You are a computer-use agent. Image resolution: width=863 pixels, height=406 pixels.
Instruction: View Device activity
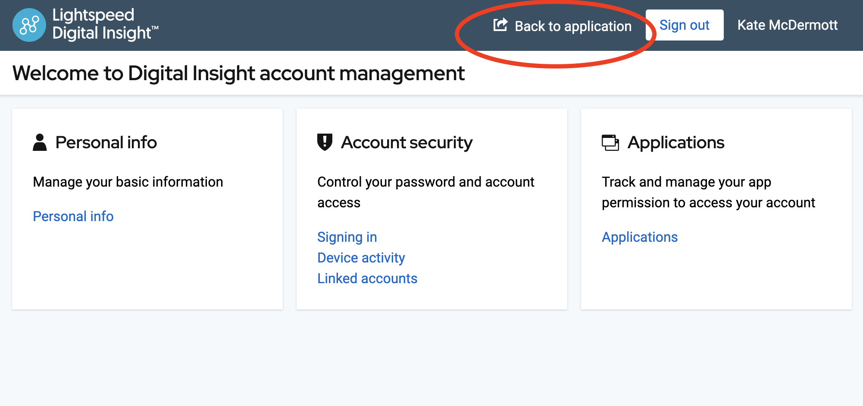[x=361, y=257]
